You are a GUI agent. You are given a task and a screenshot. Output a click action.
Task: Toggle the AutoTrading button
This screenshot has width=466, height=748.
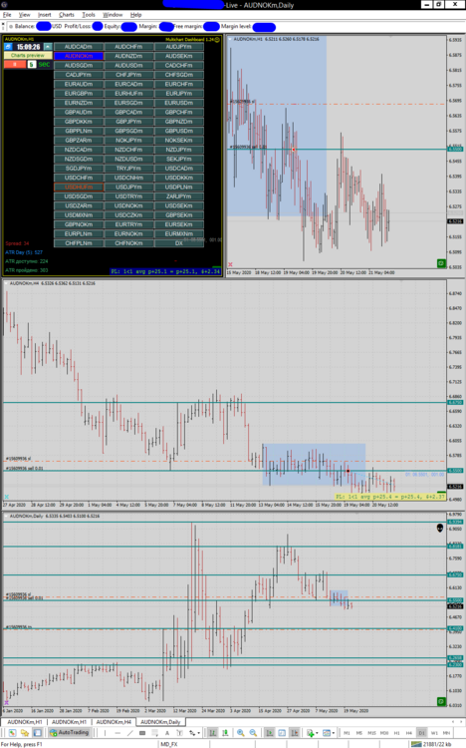click(x=69, y=732)
